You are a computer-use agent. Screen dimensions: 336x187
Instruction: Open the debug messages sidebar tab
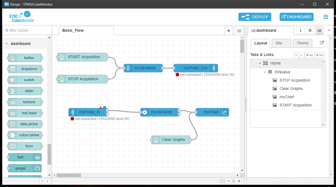point(310,30)
